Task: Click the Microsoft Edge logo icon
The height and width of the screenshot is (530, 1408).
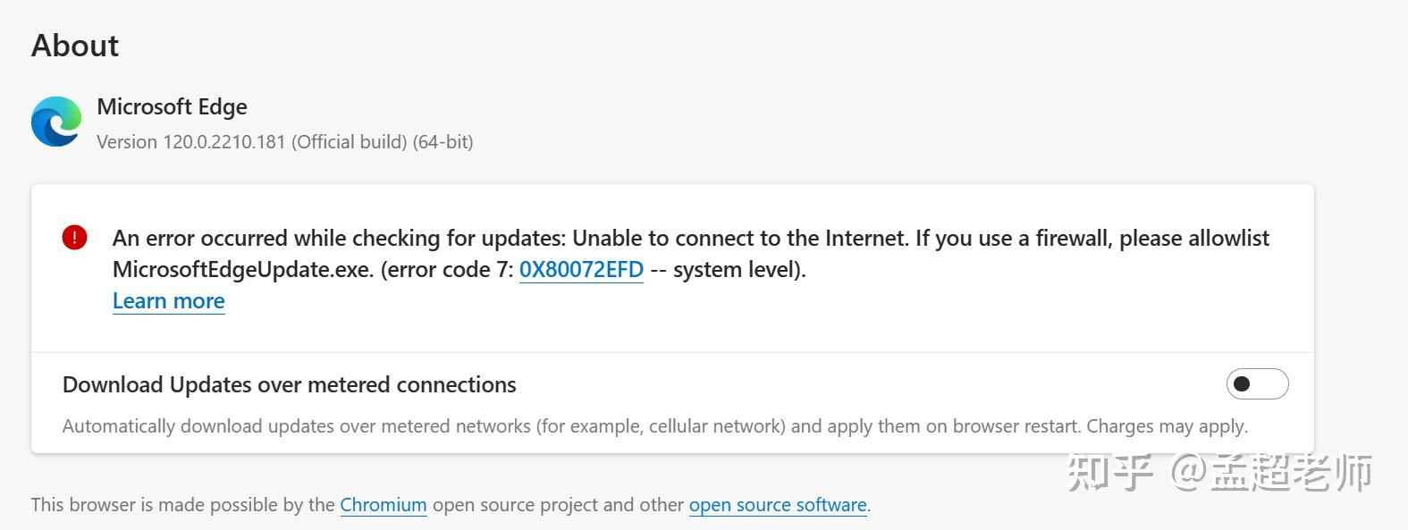Action: (x=56, y=122)
